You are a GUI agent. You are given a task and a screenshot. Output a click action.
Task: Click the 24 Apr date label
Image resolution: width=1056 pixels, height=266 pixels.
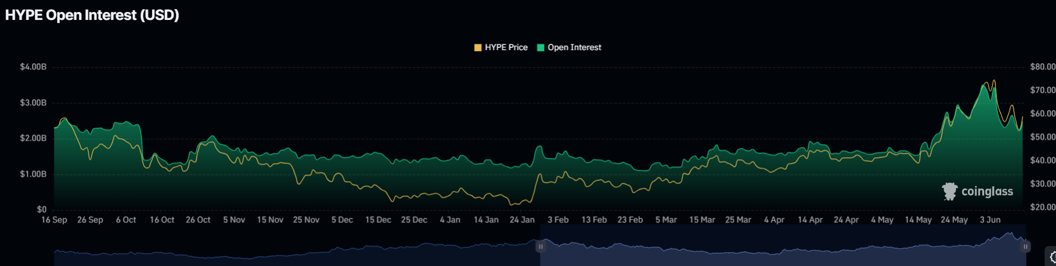(846, 220)
